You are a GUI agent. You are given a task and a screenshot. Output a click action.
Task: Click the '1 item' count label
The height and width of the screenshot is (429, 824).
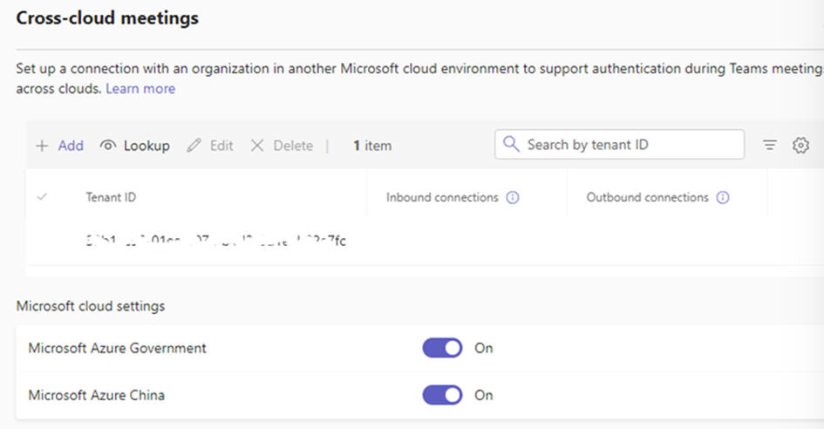pos(372,146)
